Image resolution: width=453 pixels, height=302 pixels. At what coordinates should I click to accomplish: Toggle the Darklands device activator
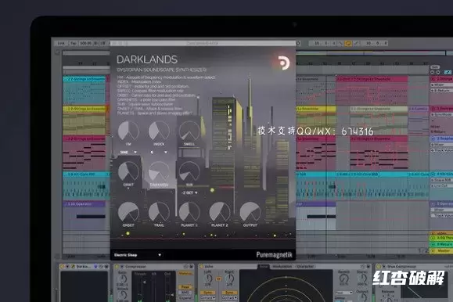pos(62,267)
